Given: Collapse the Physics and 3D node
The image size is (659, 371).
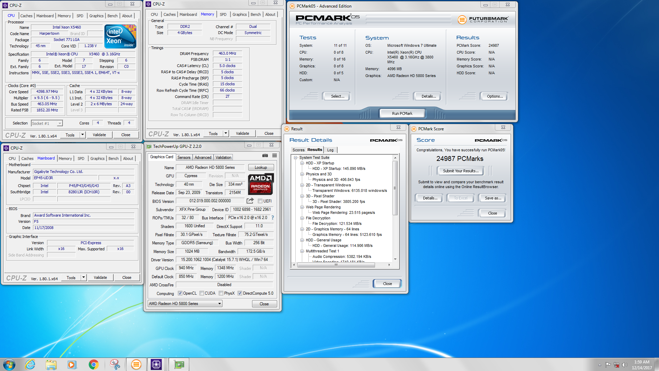Looking at the screenshot, I should pyautogui.click(x=302, y=174).
